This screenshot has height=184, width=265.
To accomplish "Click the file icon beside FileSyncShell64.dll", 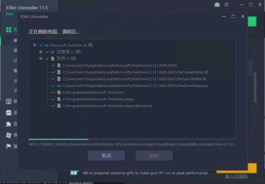I will pos(59,79).
